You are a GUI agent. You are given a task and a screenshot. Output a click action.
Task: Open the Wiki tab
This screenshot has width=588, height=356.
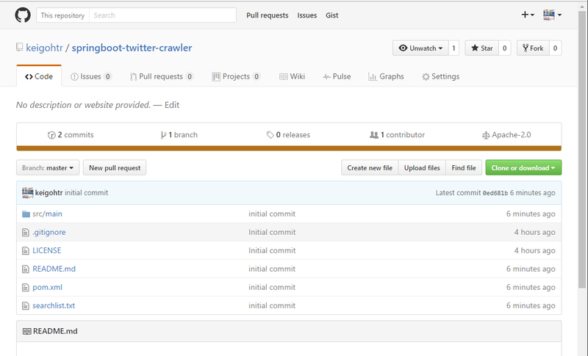tap(292, 76)
